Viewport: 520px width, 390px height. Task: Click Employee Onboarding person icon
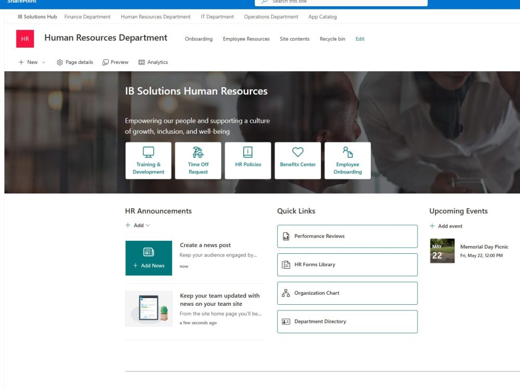(x=347, y=152)
